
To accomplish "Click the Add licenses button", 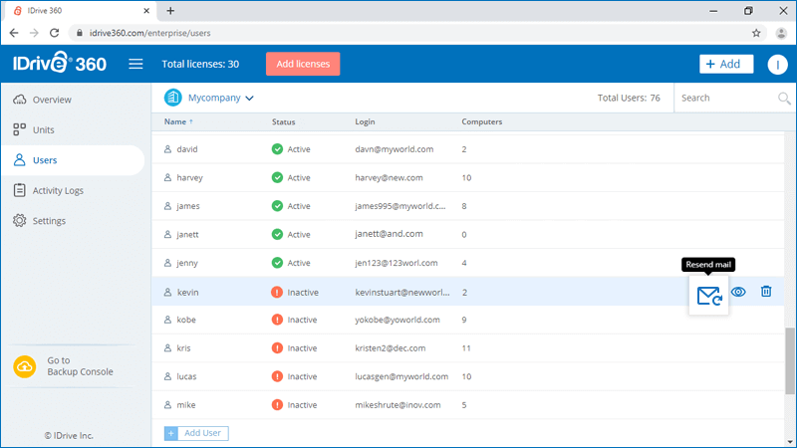I will click(303, 64).
